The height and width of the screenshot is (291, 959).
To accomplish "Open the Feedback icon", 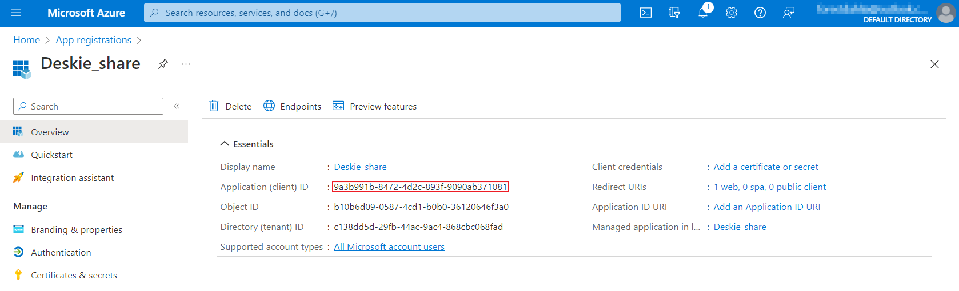I will (x=789, y=13).
